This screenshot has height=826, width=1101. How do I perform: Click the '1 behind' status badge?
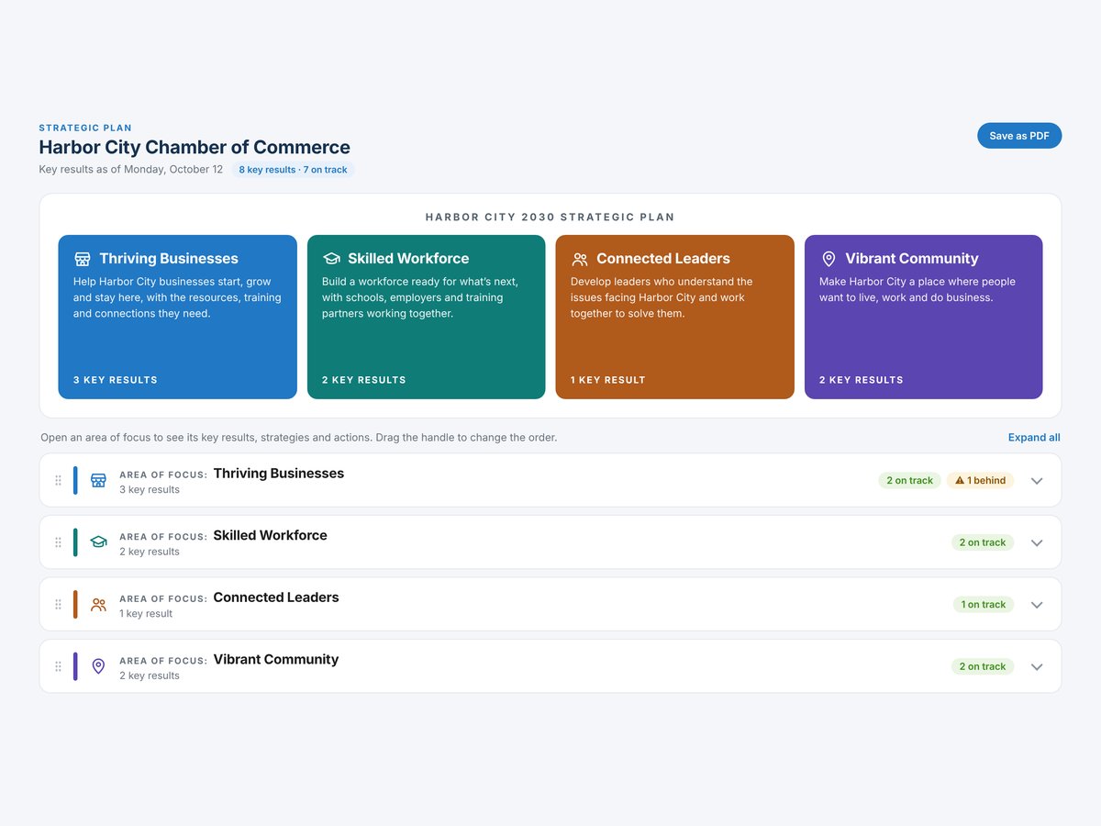click(x=980, y=480)
